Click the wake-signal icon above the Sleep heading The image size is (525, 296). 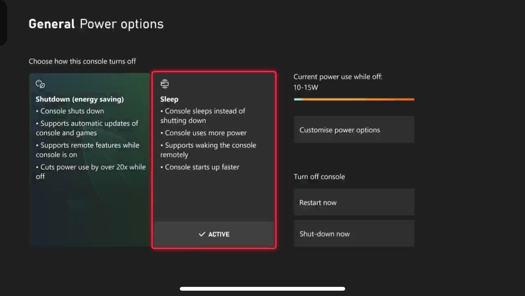165,83
